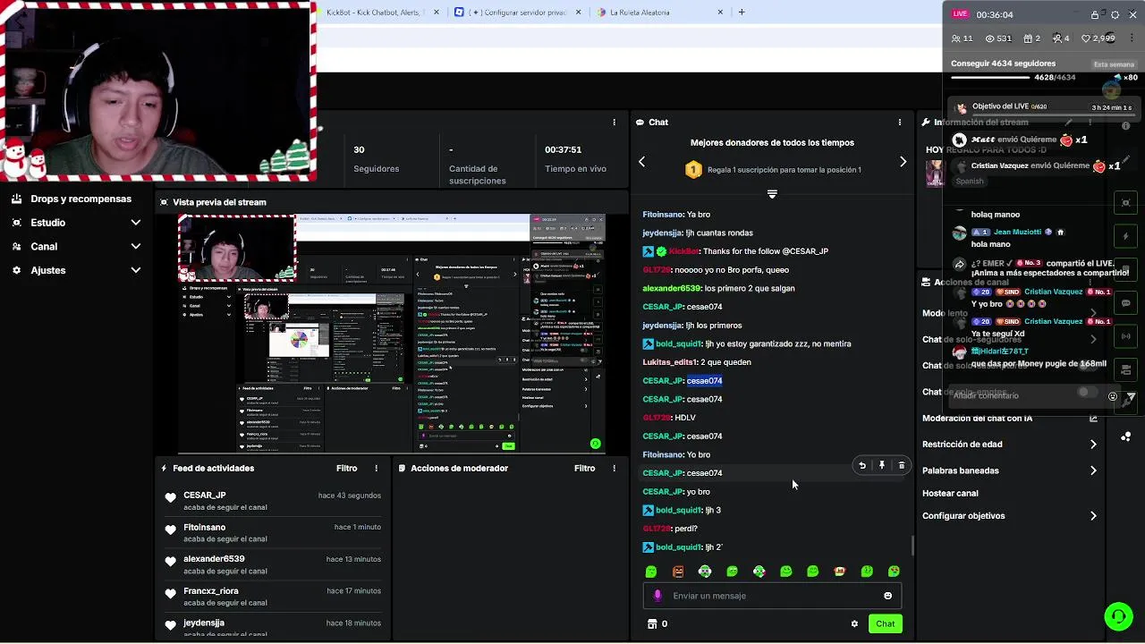Undo action on the hovered chat message
This screenshot has width=1145, height=644.
(862, 465)
